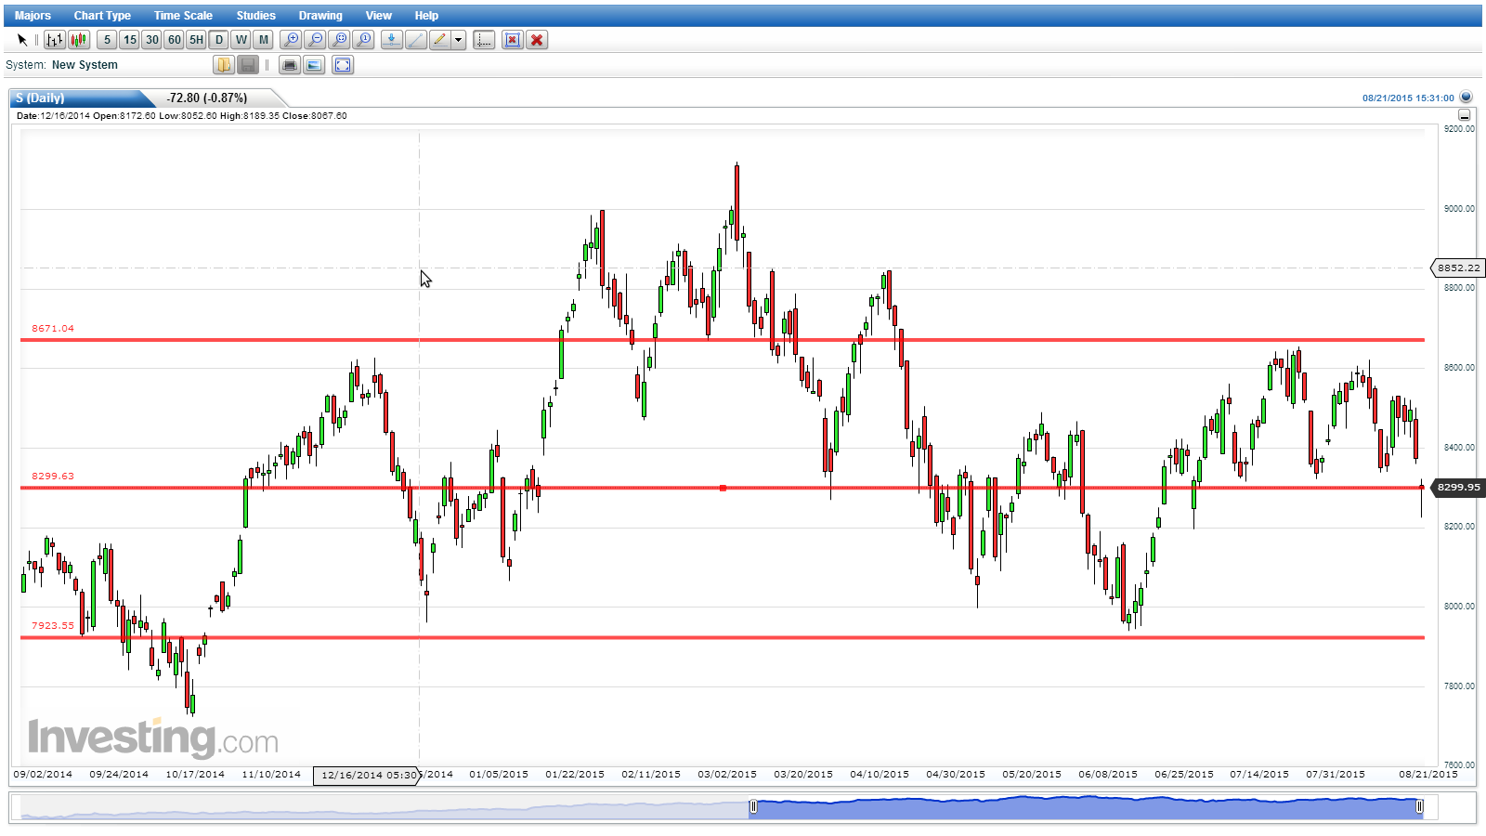This screenshot has height=836, width=1486.
Task: Switch to OHLC bar chart type
Action: [55, 40]
